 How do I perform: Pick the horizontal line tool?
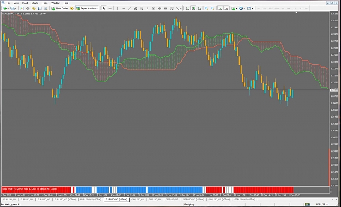(x=123, y=8)
